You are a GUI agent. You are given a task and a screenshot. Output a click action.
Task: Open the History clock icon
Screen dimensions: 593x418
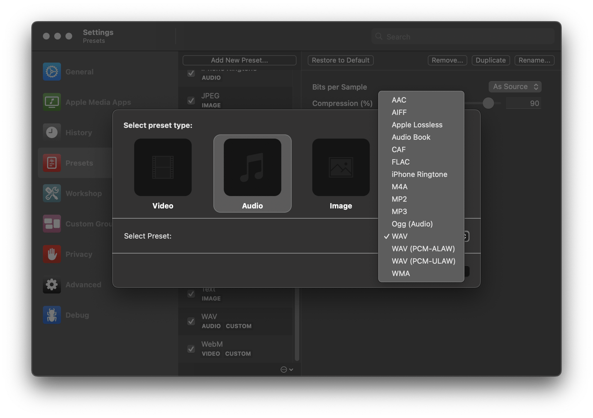click(51, 132)
